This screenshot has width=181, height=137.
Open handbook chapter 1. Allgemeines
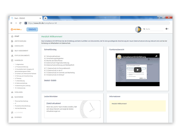[19, 65]
